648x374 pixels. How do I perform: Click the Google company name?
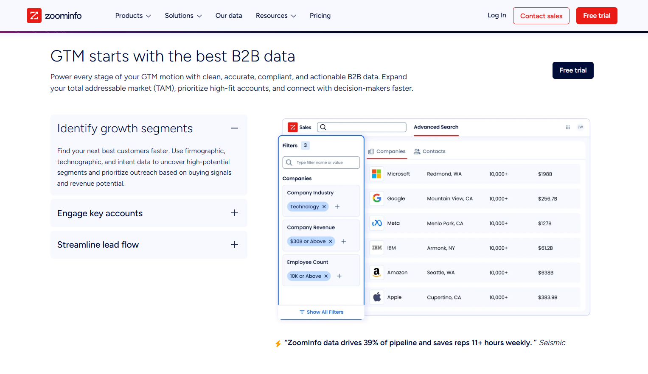[396, 198]
